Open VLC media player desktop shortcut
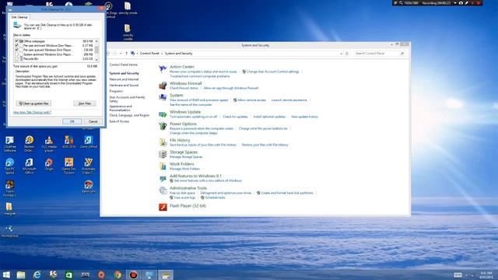 49,144
